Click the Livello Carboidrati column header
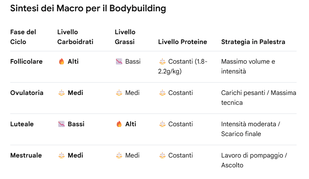This screenshot has height=179, width=309. point(75,37)
